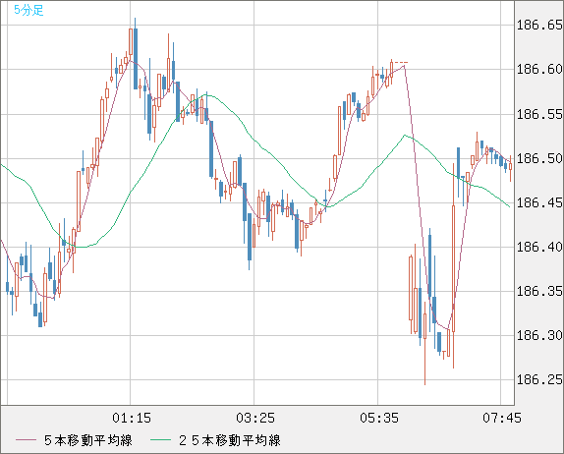Screen dimensions: 564x454
Task: Click the purple 5-period MA legend line
Action: point(26,440)
